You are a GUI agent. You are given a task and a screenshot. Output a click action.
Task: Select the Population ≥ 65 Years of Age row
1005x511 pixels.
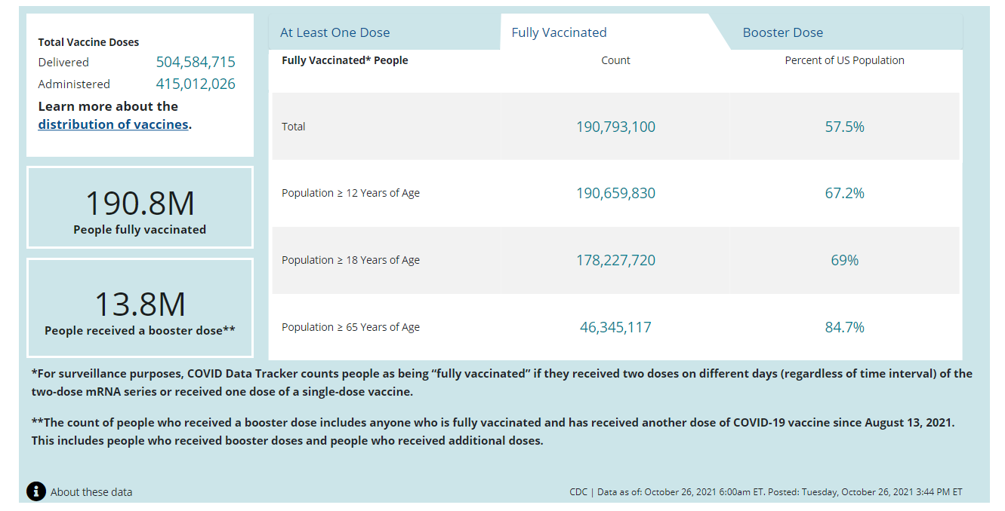(x=350, y=327)
